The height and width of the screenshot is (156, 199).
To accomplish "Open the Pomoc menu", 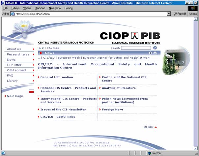I will [x=69, y=8].
